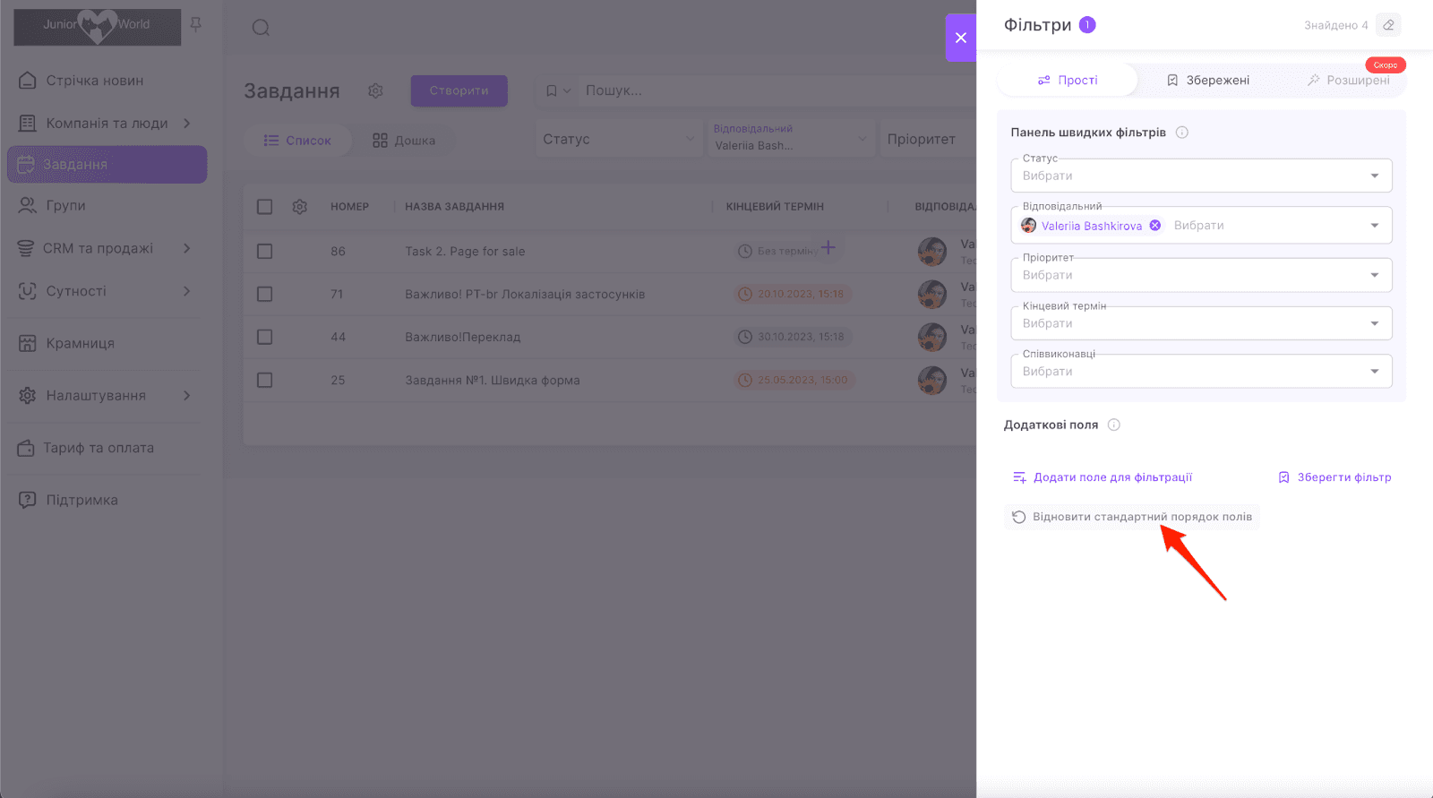
Task: Click Додати поле для фільтрації
Action: 1103,477
